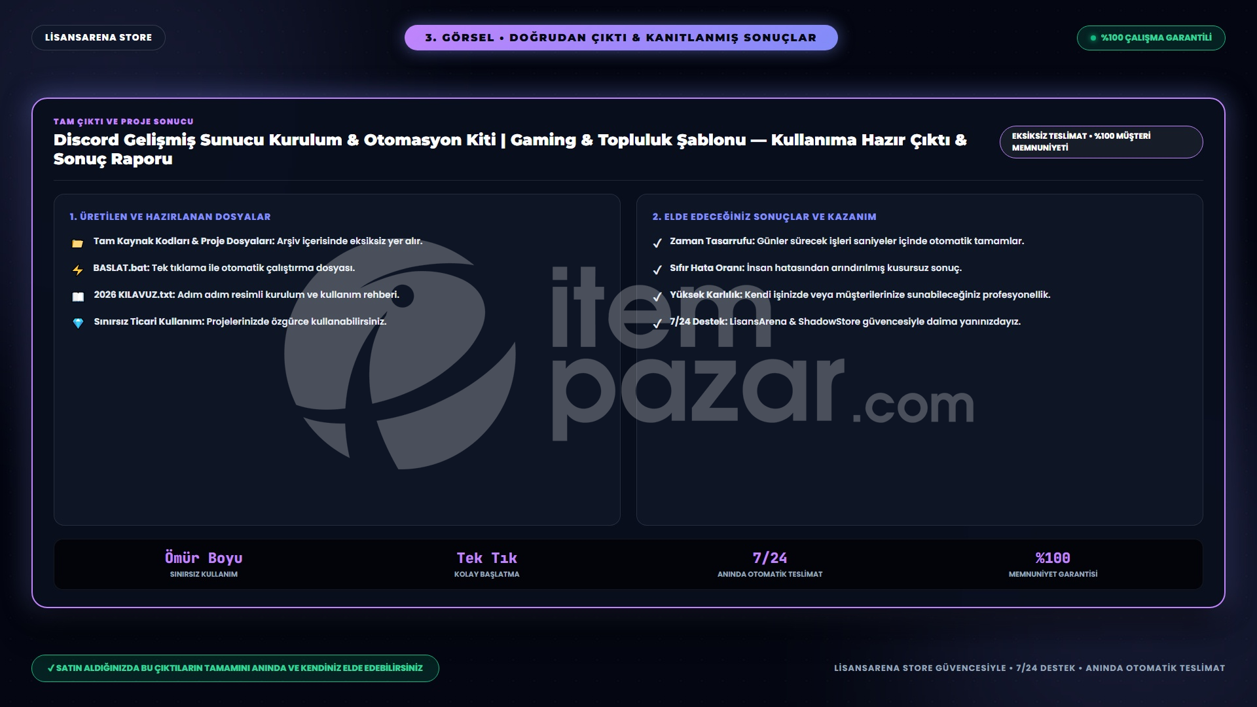This screenshot has height=707, width=1257.
Task: Click the 3. GÖRSEL header pill
Action: pos(621,37)
